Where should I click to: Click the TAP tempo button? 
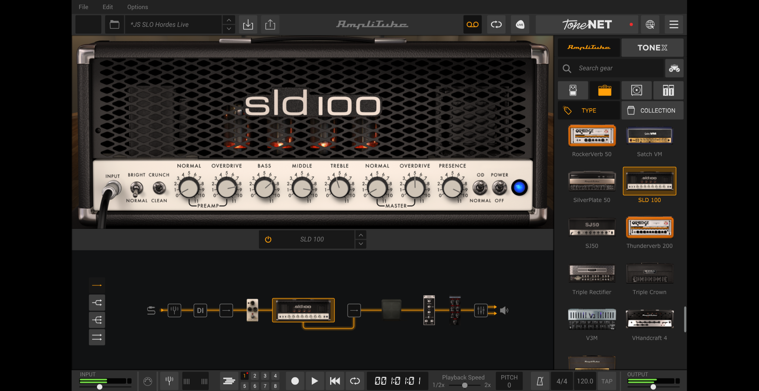607,381
